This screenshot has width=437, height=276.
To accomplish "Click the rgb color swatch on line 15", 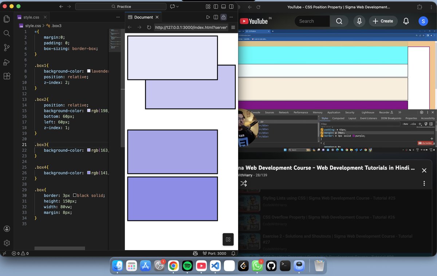I will pos(89,111).
